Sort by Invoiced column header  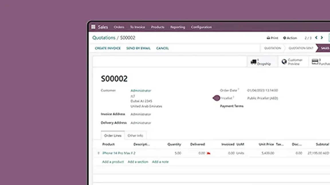coord(228,144)
